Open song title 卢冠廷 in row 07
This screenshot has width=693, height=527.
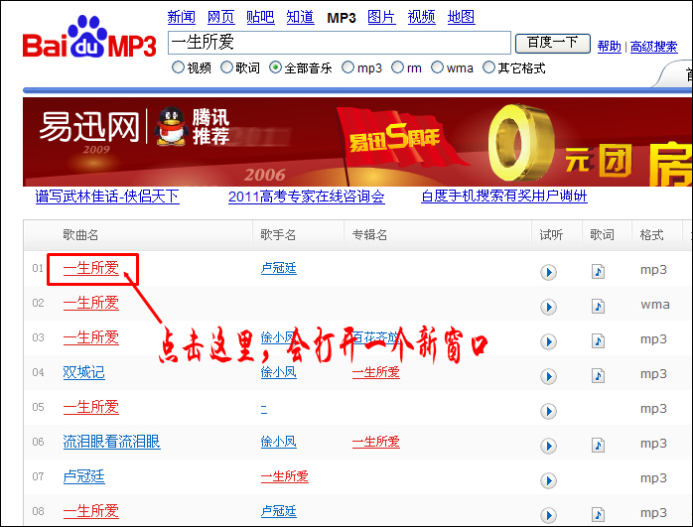point(84,476)
